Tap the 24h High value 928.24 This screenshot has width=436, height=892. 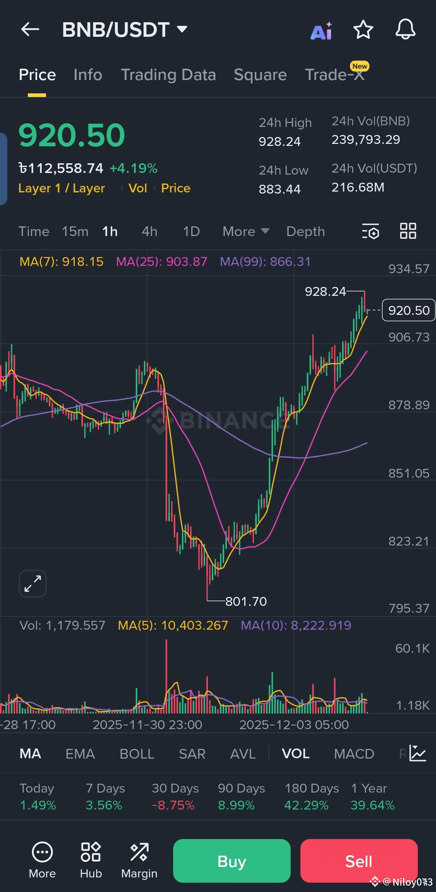280,141
